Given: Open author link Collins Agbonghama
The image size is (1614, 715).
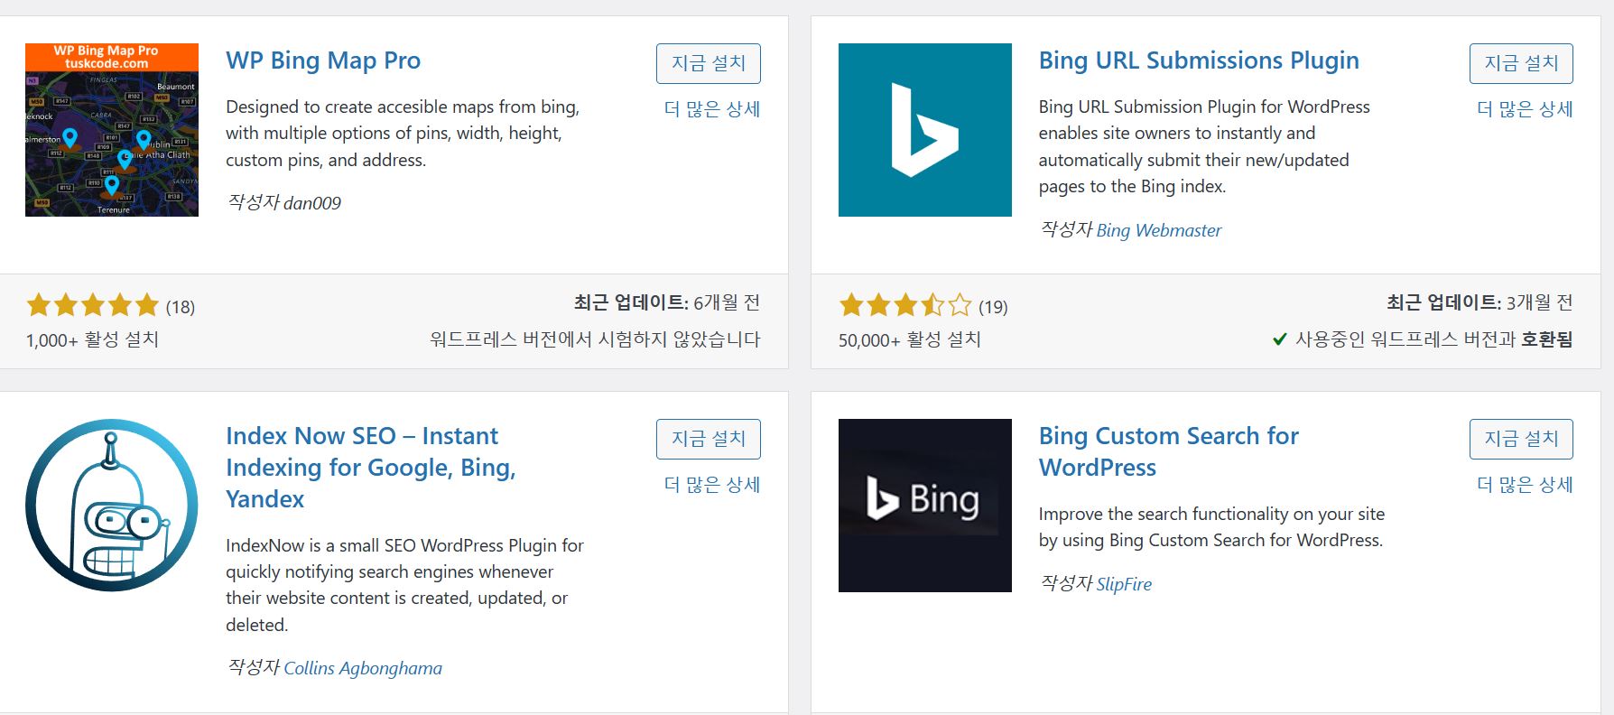Looking at the screenshot, I should [363, 668].
